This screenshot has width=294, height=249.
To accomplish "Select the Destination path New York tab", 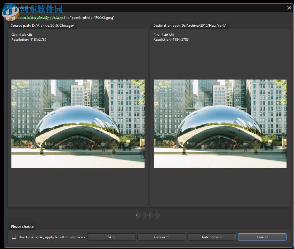I will [x=189, y=26].
